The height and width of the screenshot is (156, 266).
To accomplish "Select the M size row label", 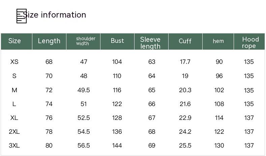I will [14, 90].
